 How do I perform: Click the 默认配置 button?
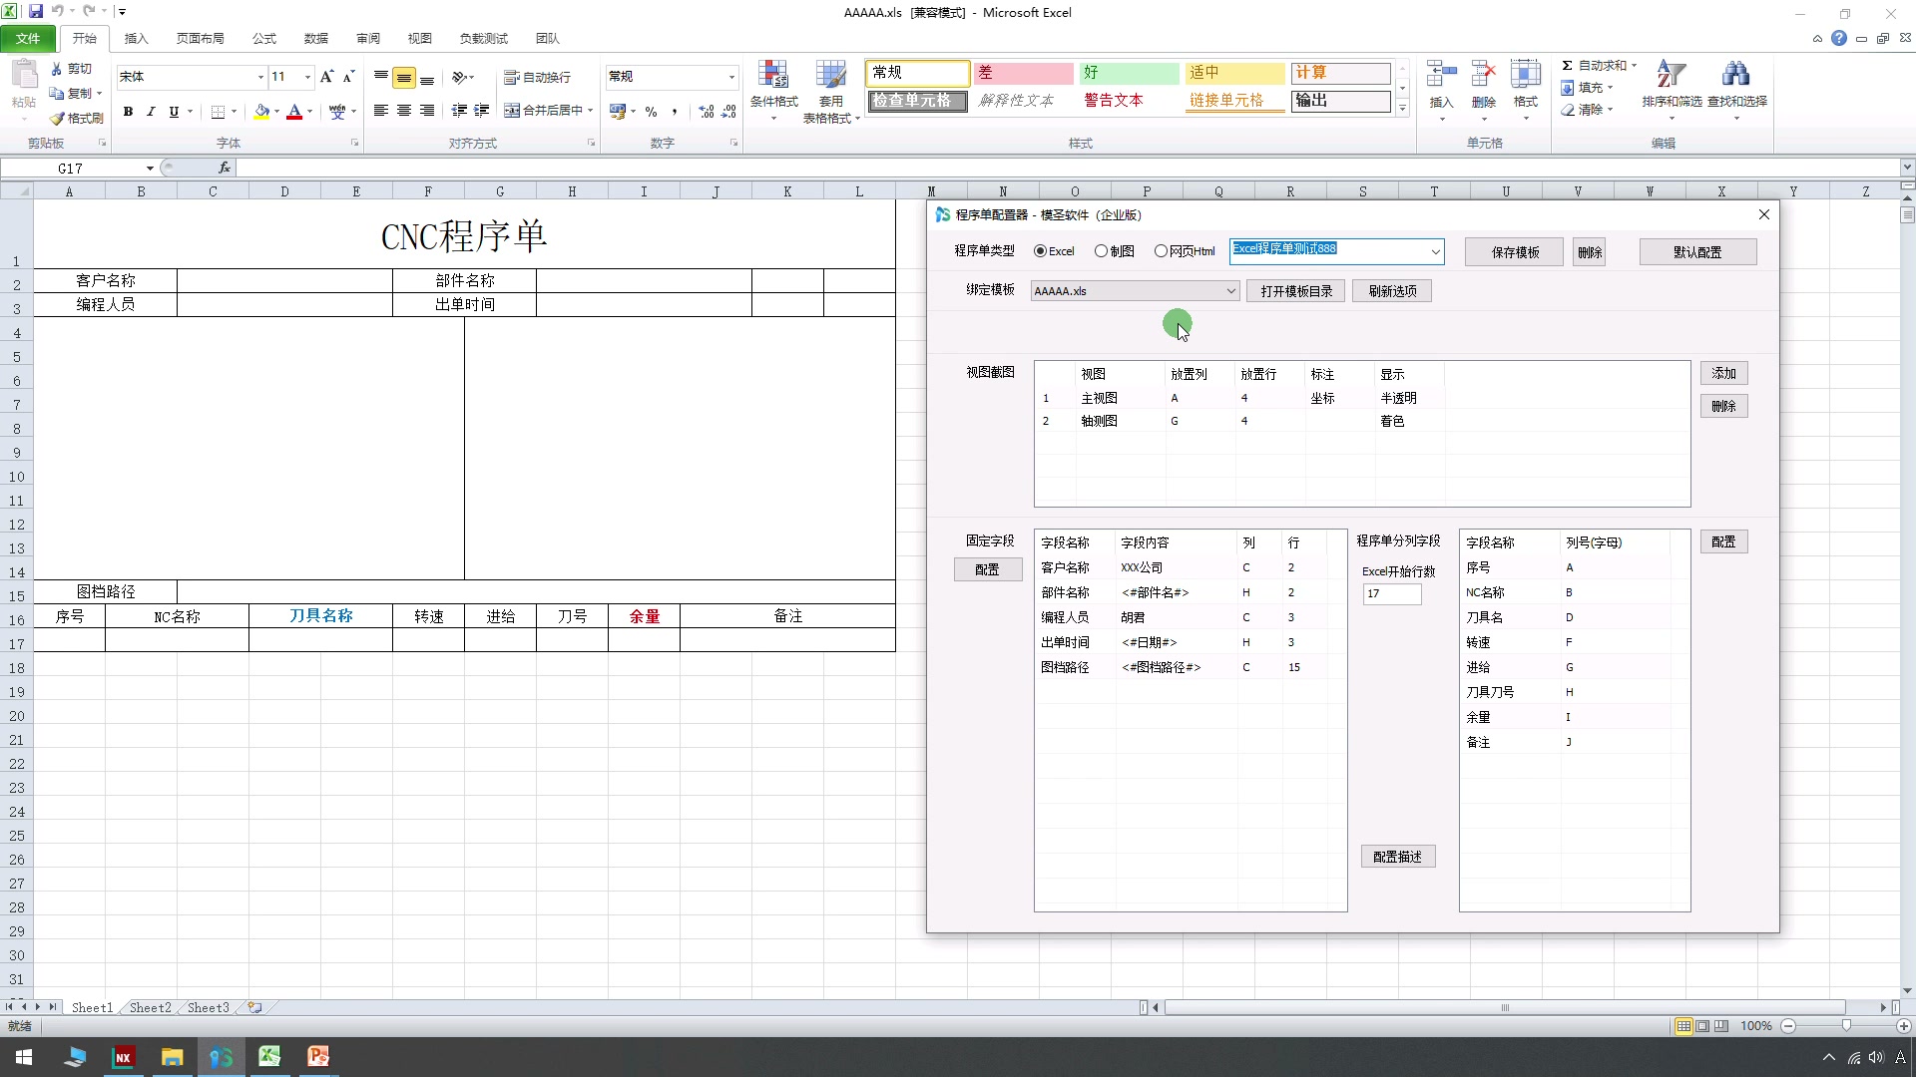[1697, 252]
